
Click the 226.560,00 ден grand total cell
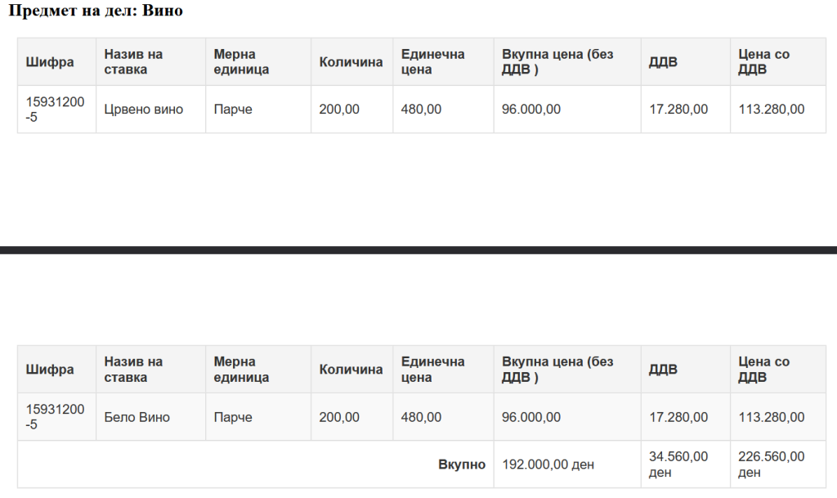coord(771,464)
